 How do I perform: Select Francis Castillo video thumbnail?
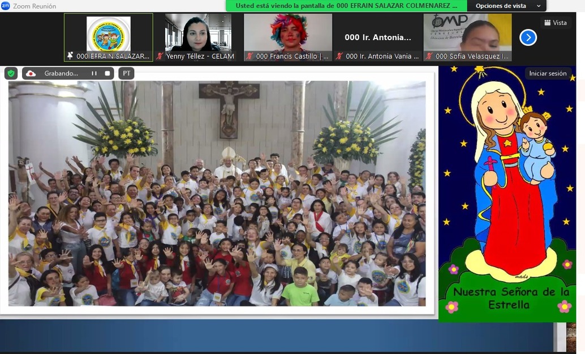[288, 34]
